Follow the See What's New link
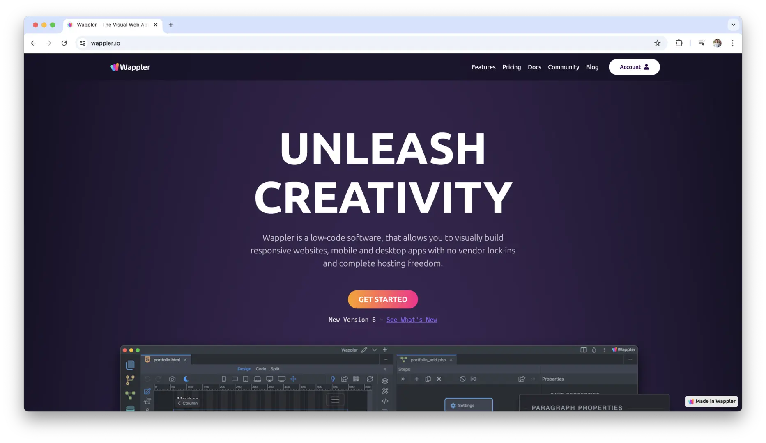766x443 pixels. pos(412,320)
